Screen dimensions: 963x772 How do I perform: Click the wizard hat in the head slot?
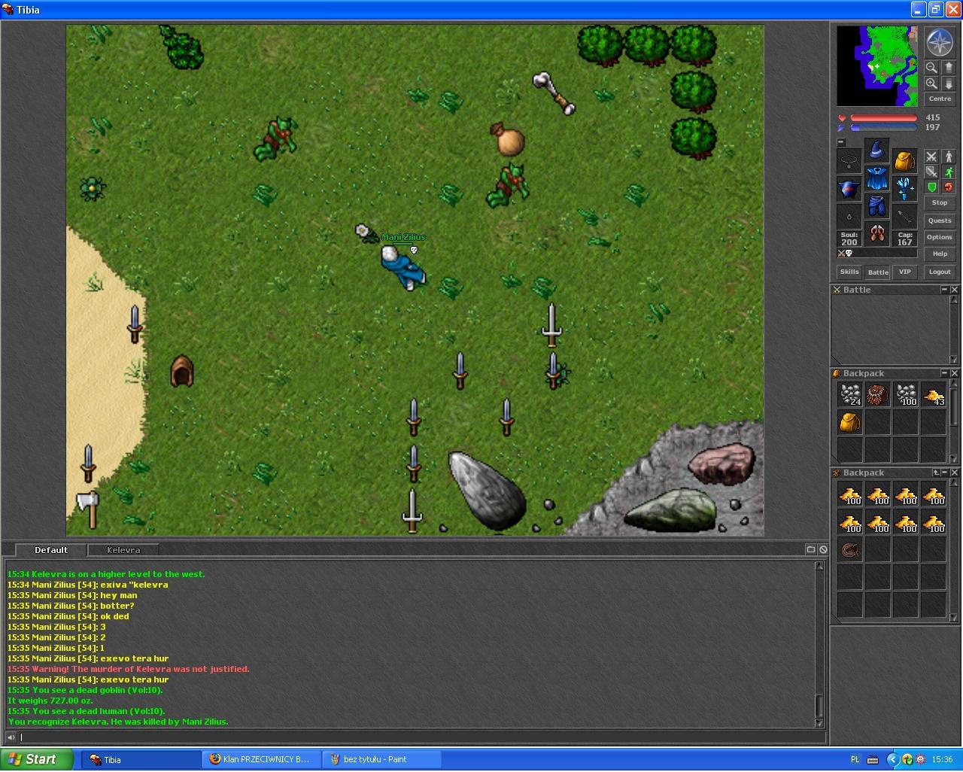[x=876, y=150]
